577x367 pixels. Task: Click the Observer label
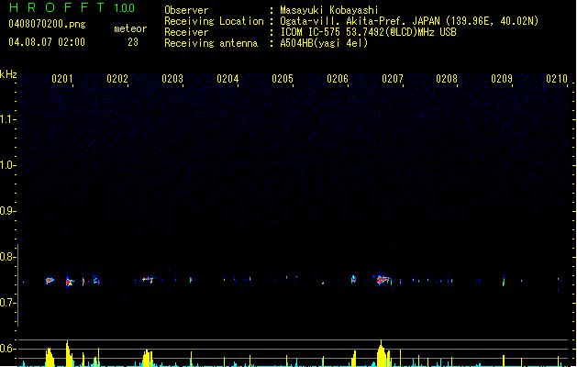click(186, 10)
